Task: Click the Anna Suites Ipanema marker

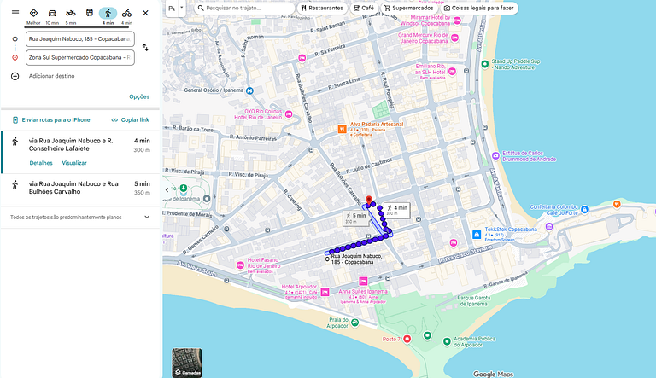Action: [363, 282]
